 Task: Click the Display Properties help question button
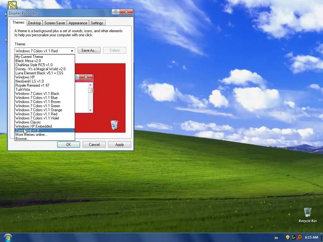(116, 12)
